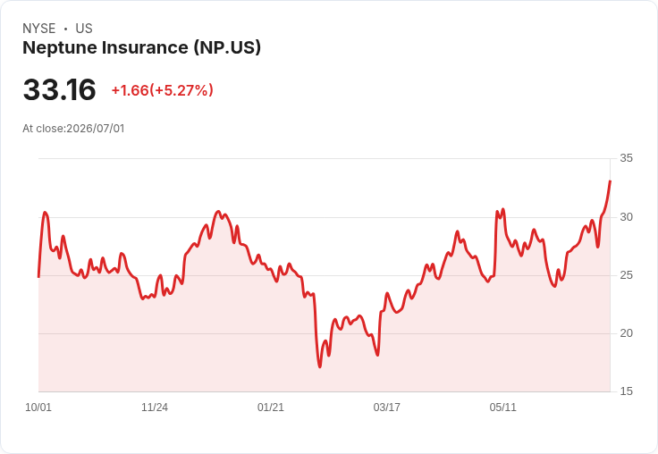
Task: Click the Neptune Insurance (NP.US) title
Action: (x=141, y=47)
